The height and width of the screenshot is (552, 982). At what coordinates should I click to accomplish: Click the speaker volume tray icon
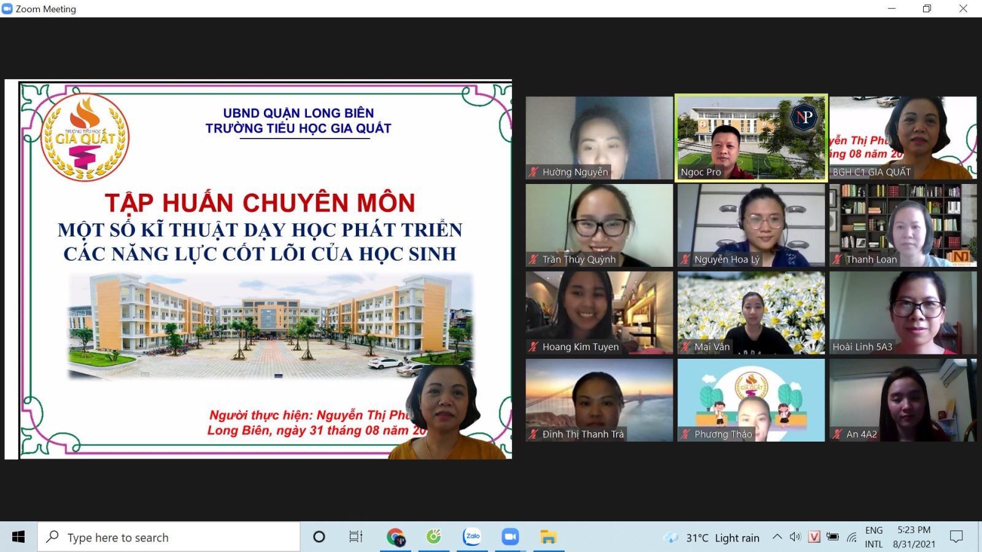tap(795, 537)
